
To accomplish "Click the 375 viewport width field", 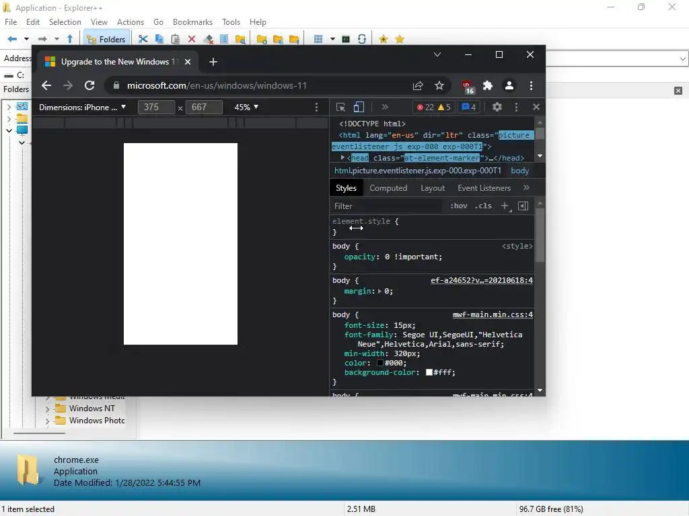I will click(156, 107).
